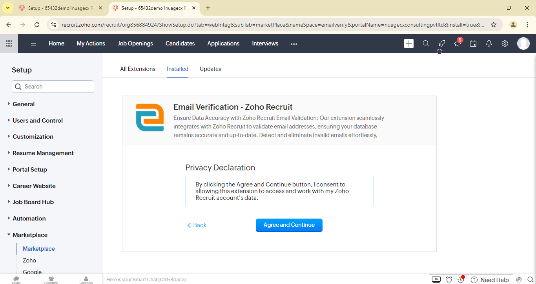536x284 pixels.
Task: Click the bottom-right search magnifier icon
Action: [x=530, y=280]
